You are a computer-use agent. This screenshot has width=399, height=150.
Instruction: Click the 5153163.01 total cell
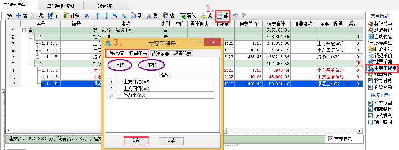click(276, 30)
